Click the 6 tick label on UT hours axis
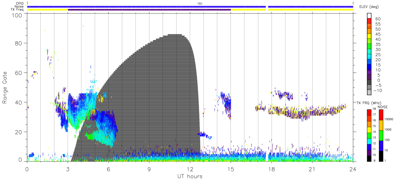The height and width of the screenshot is (183, 397). click(109, 169)
